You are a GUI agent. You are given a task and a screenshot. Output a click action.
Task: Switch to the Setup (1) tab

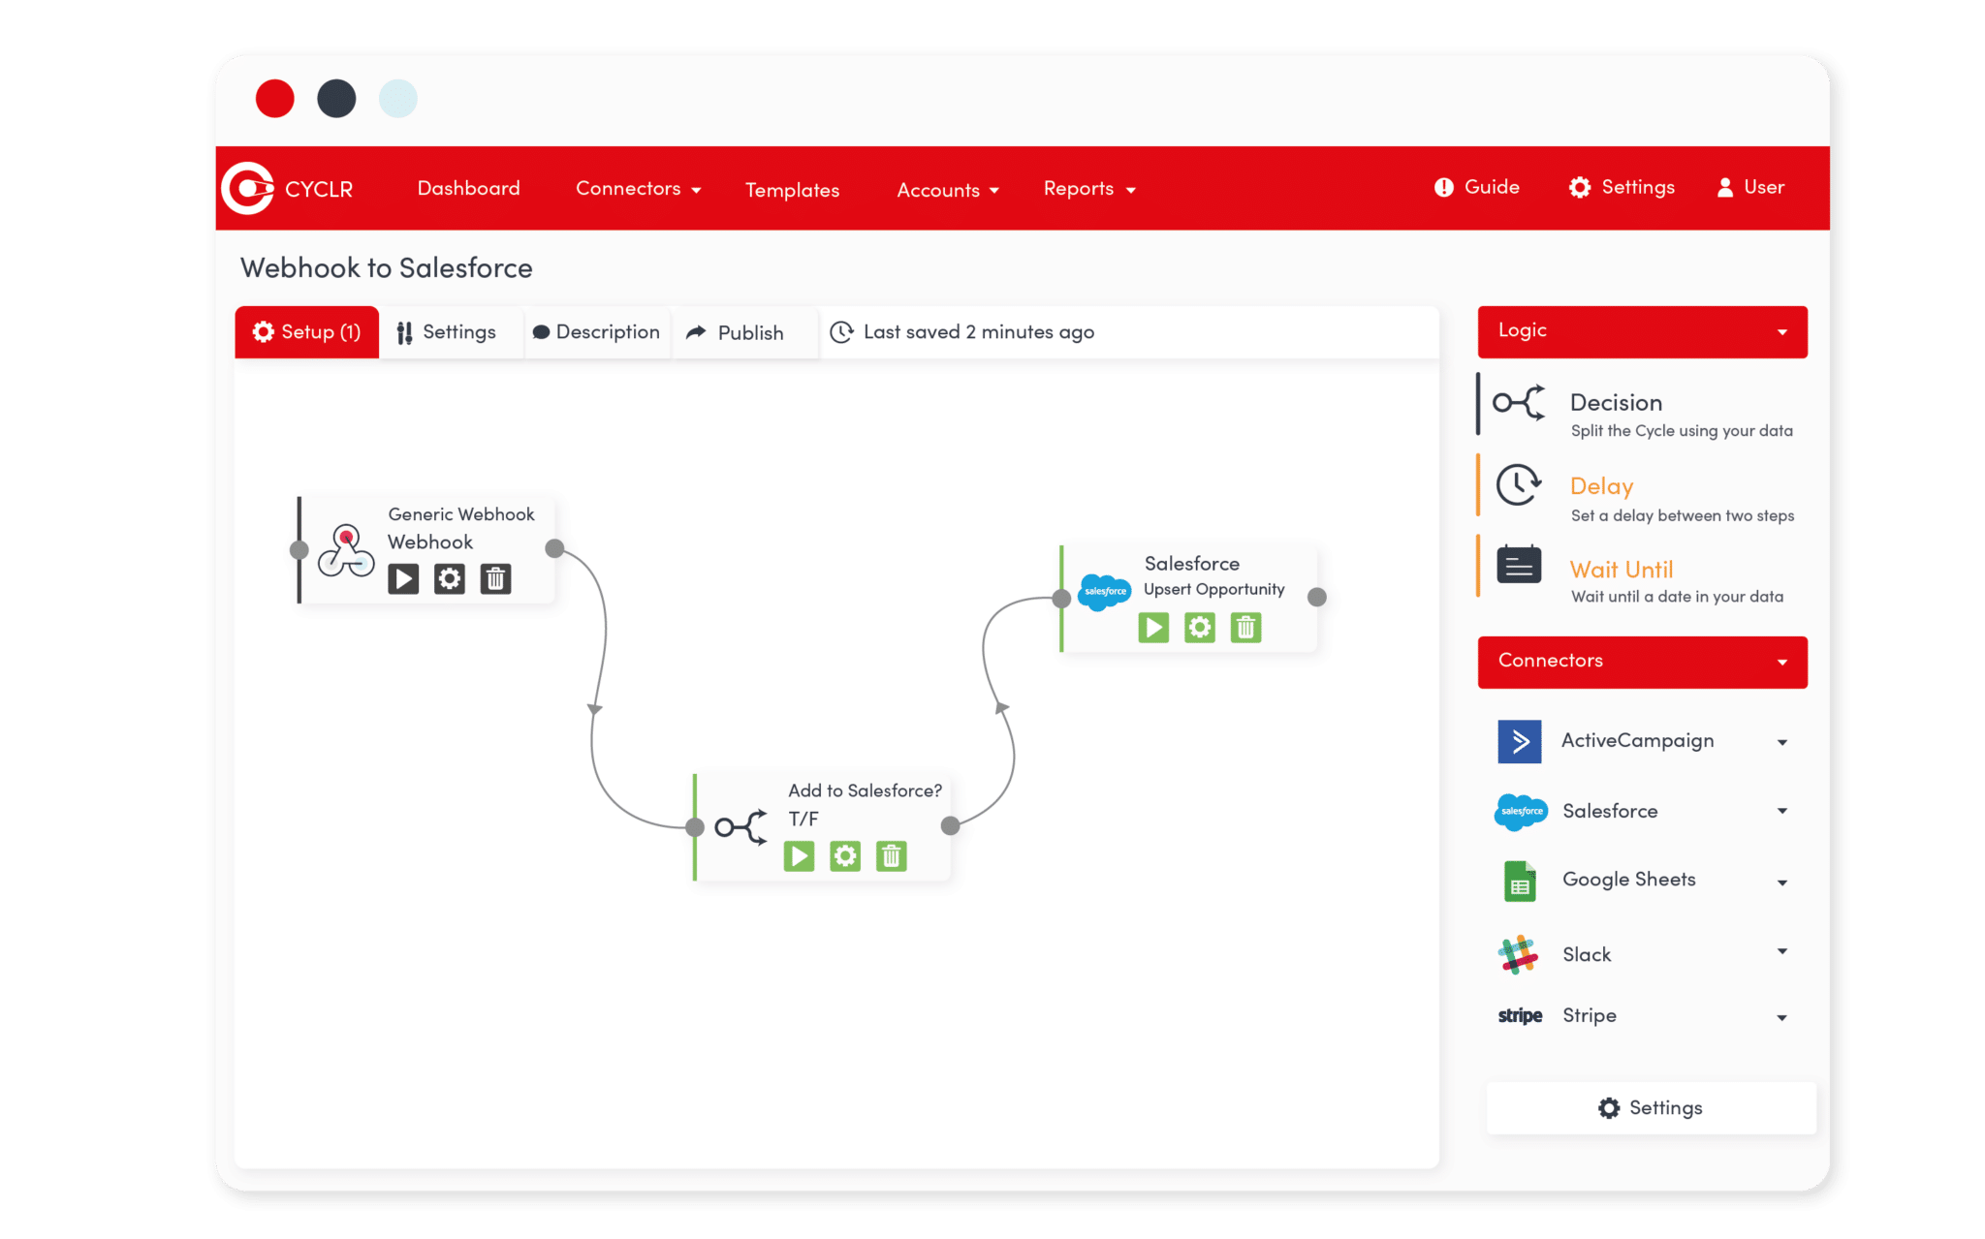point(306,332)
